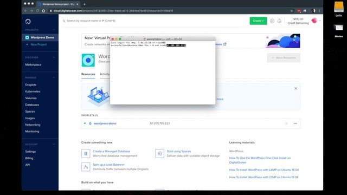Image resolution: width=347 pixels, height=195 pixels.
Task: Click the droplet IP address 67.205.155.222
Action: click(x=160, y=123)
